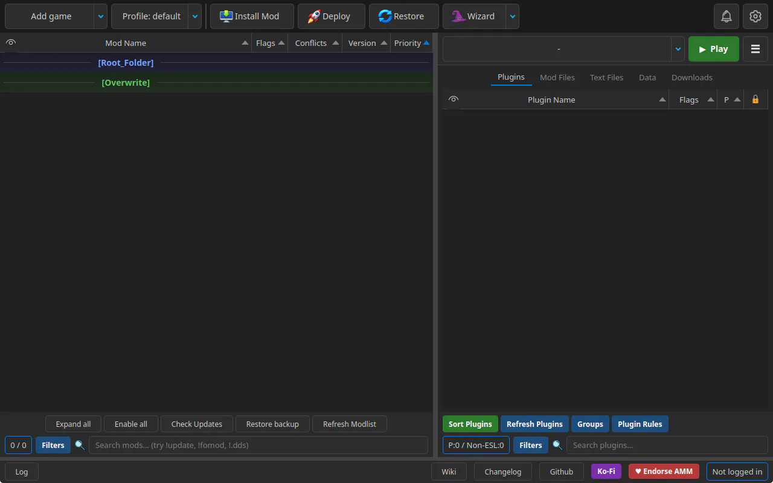The width and height of the screenshot is (773, 483).
Task: Open the hamburger menu beside Play
Action: click(755, 49)
